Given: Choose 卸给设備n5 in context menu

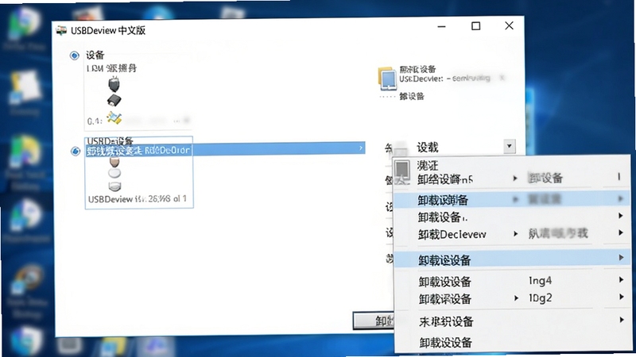Looking at the screenshot, I should pyautogui.click(x=445, y=179).
